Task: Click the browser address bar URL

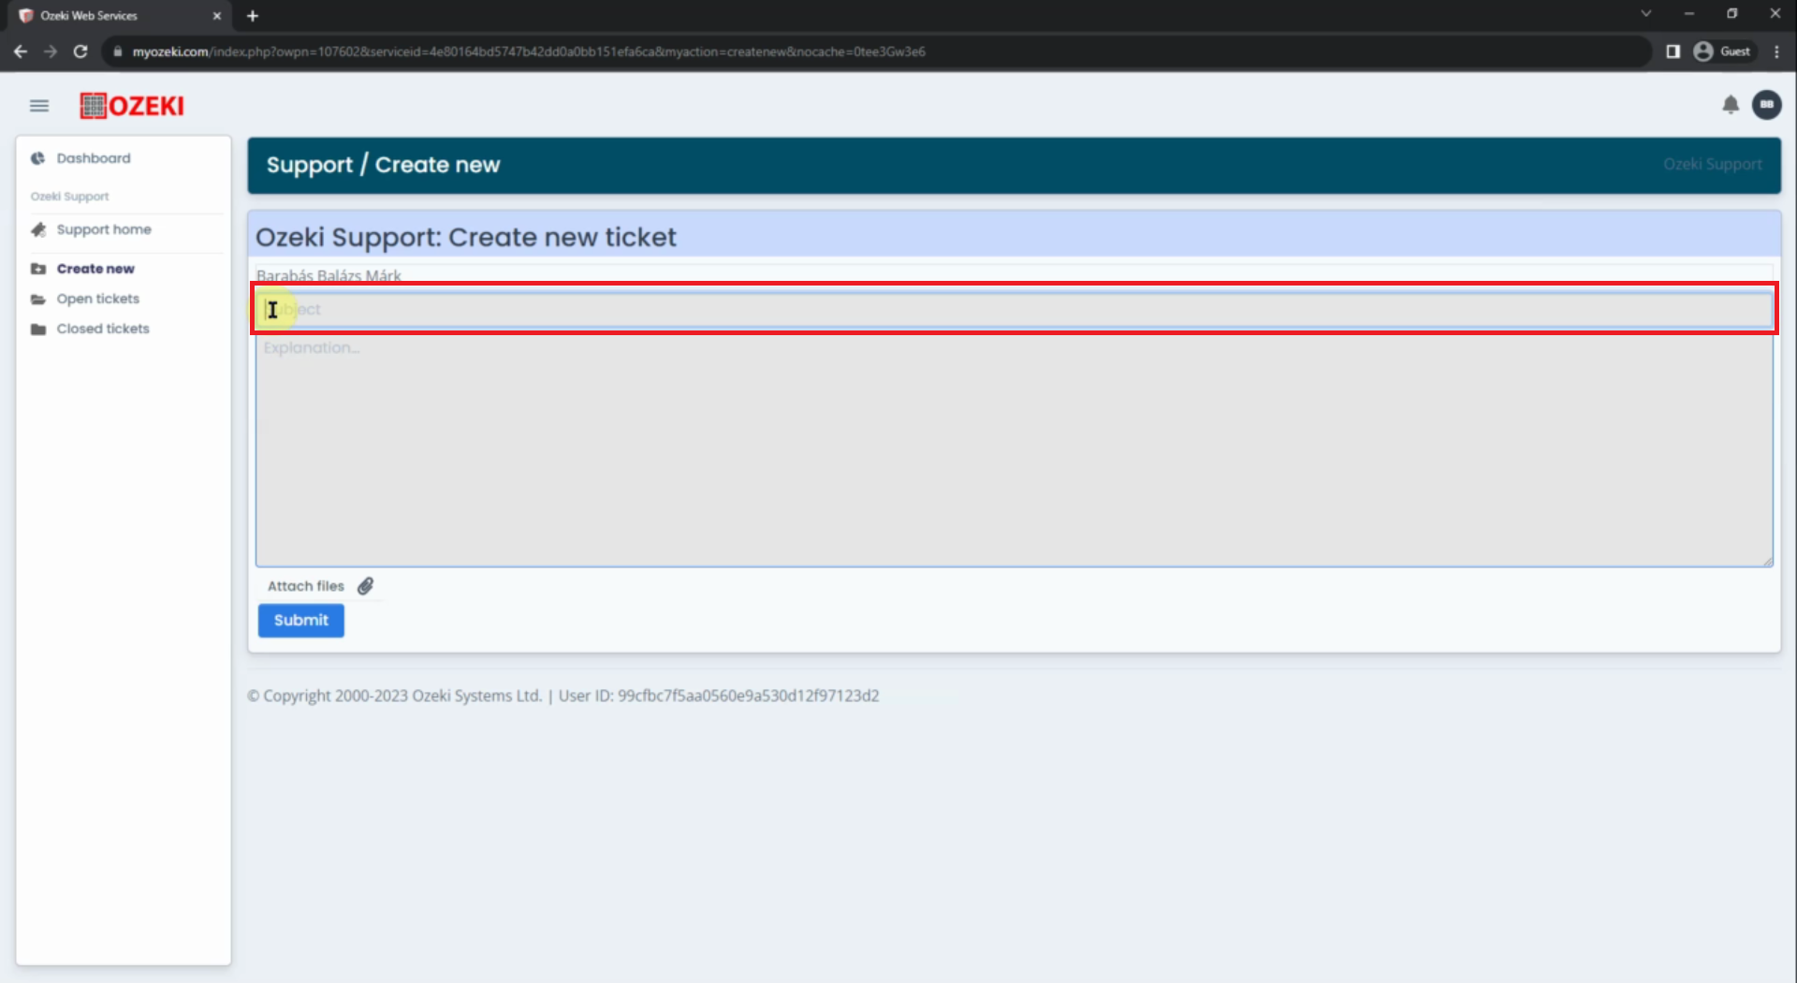Action: pyautogui.click(x=529, y=51)
